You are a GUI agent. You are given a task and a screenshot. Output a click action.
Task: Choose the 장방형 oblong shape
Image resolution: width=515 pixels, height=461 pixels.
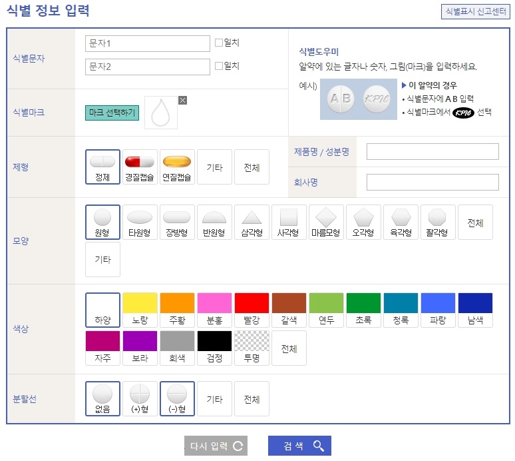177,222
